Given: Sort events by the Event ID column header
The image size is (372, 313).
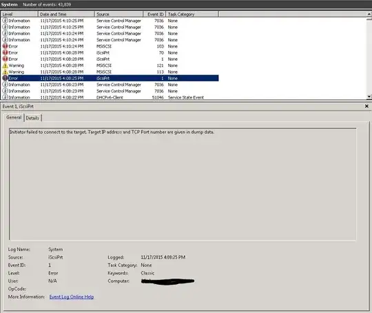Looking at the screenshot, I should pos(154,14).
